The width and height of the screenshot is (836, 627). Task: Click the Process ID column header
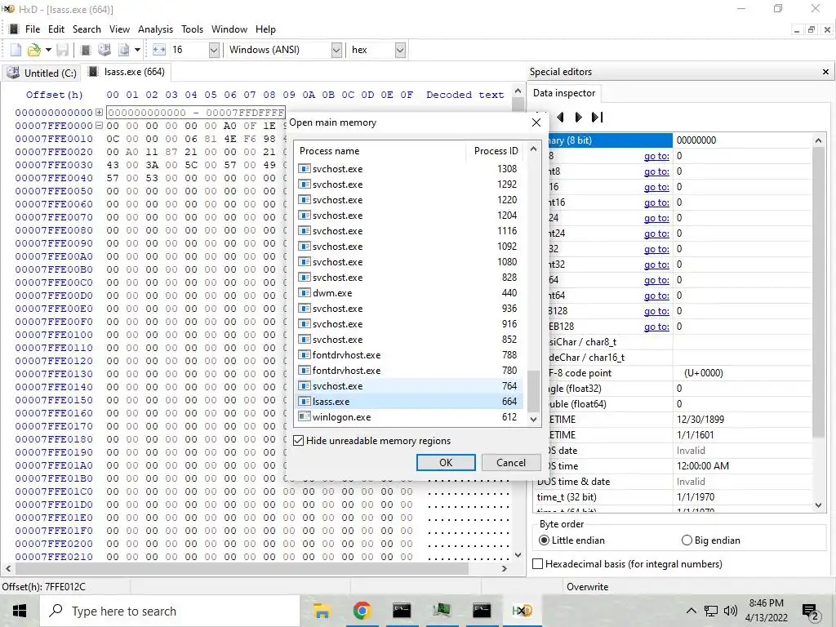click(496, 151)
